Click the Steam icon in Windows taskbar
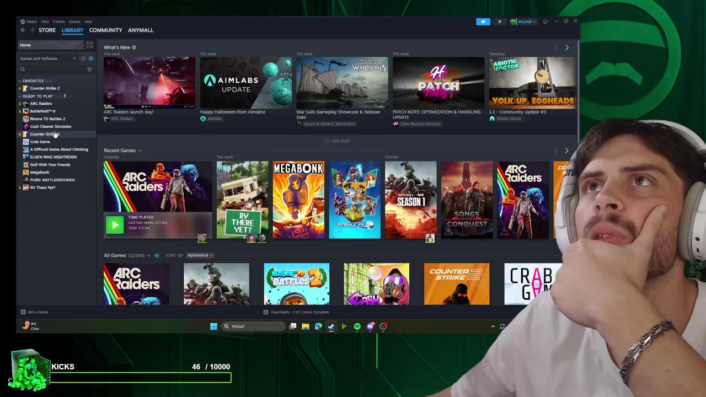Viewport: 706px width, 397px height. click(331, 326)
